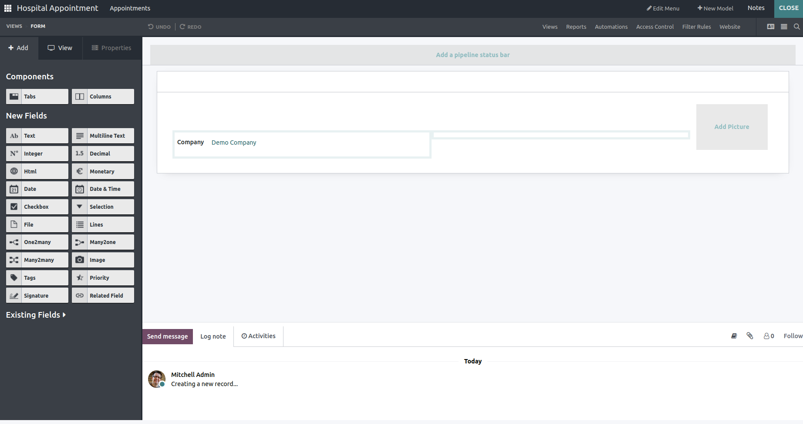
Task: Create a New Model
Action: point(715,8)
